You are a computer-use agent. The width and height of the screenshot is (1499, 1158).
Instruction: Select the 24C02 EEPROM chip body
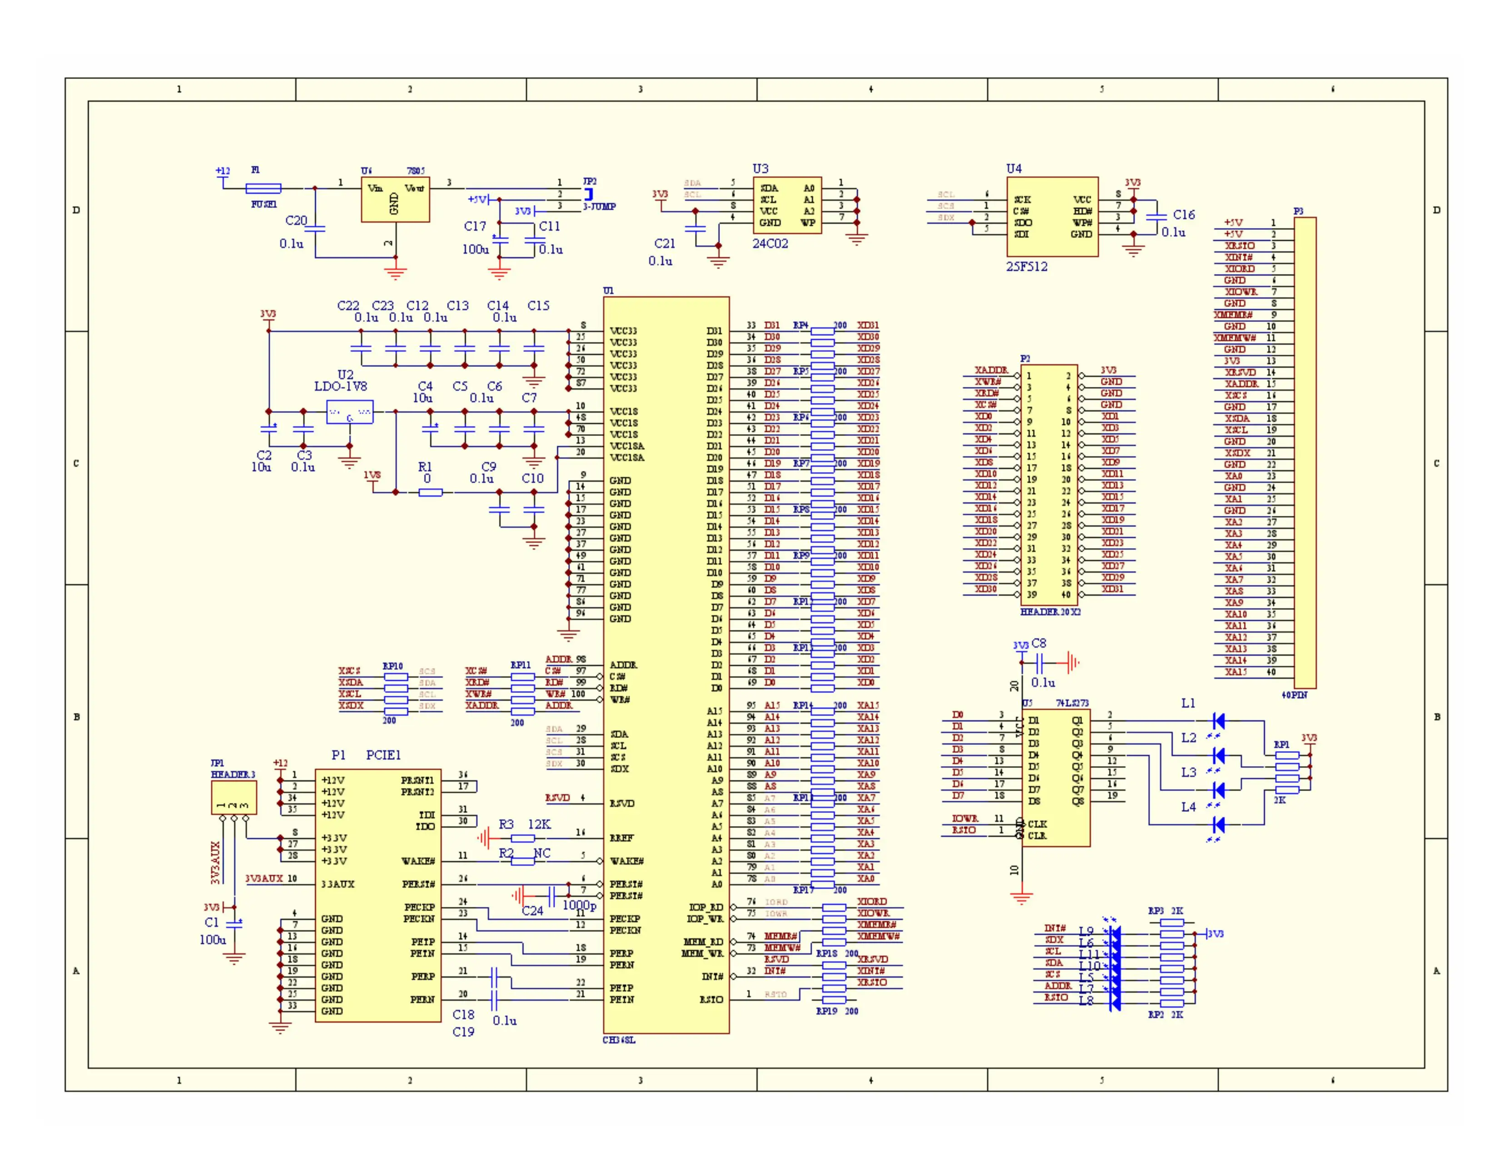pyautogui.click(x=787, y=205)
